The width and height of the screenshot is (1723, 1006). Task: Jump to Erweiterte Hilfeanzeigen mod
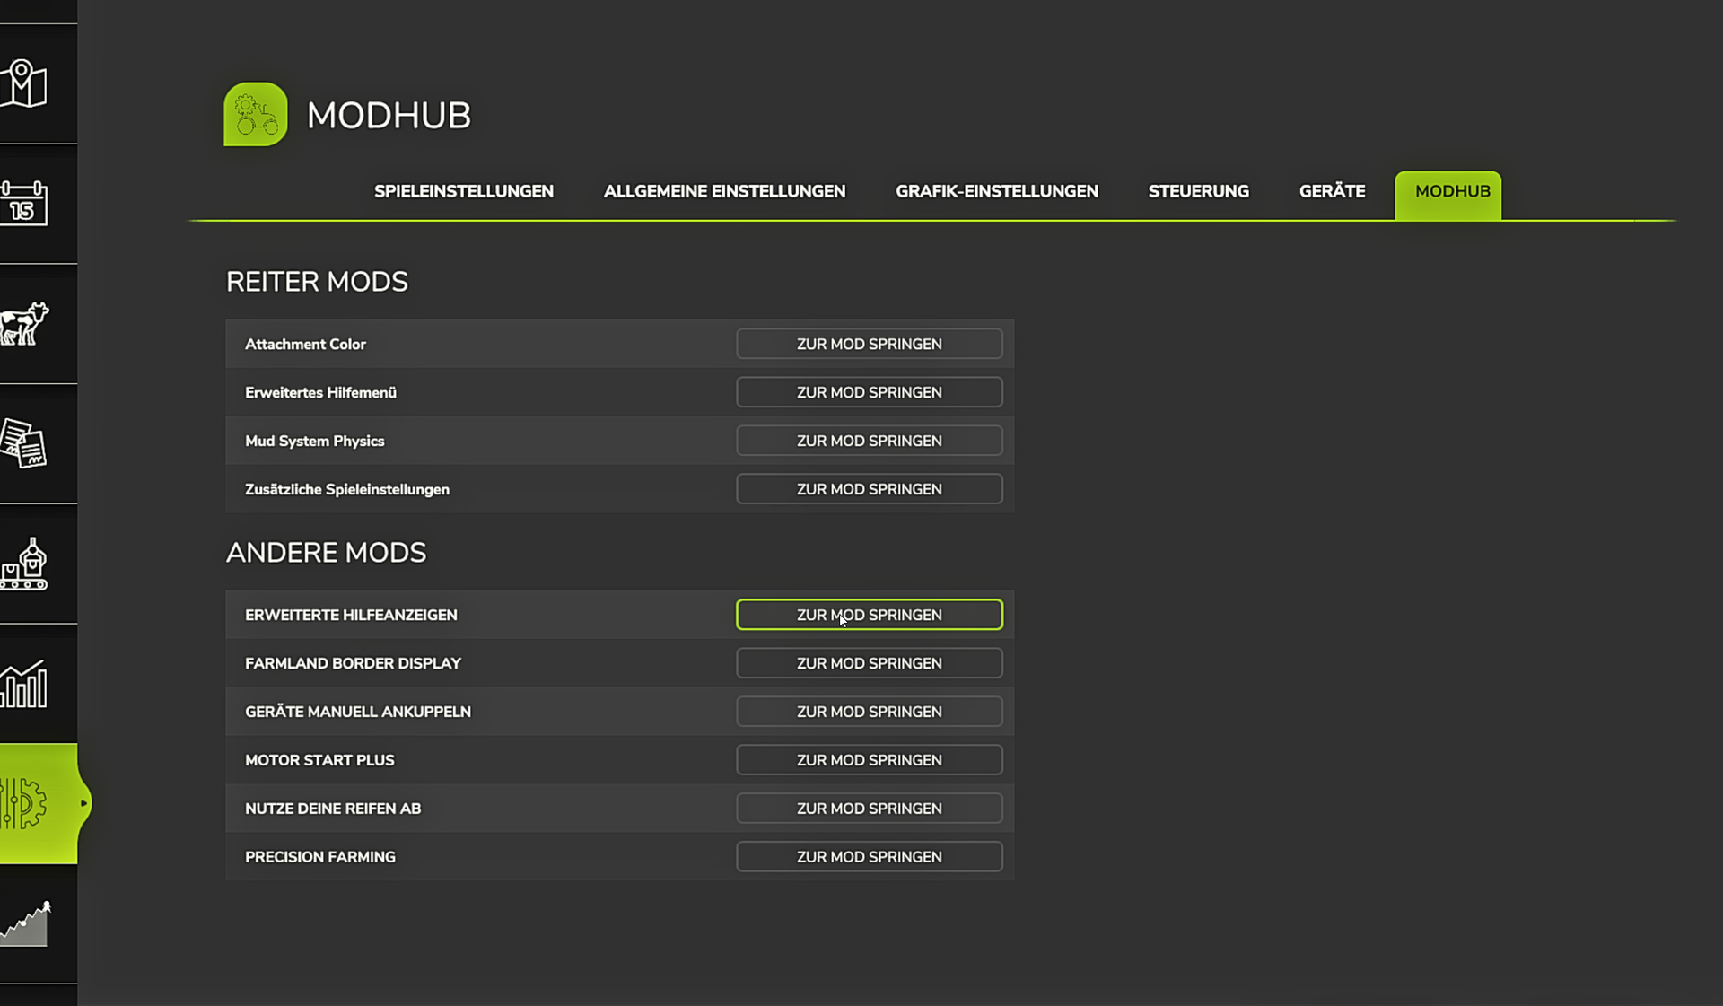point(870,615)
